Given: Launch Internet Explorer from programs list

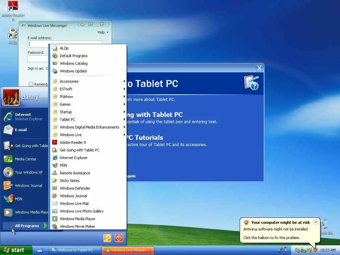Looking at the screenshot, I should click(88, 158).
